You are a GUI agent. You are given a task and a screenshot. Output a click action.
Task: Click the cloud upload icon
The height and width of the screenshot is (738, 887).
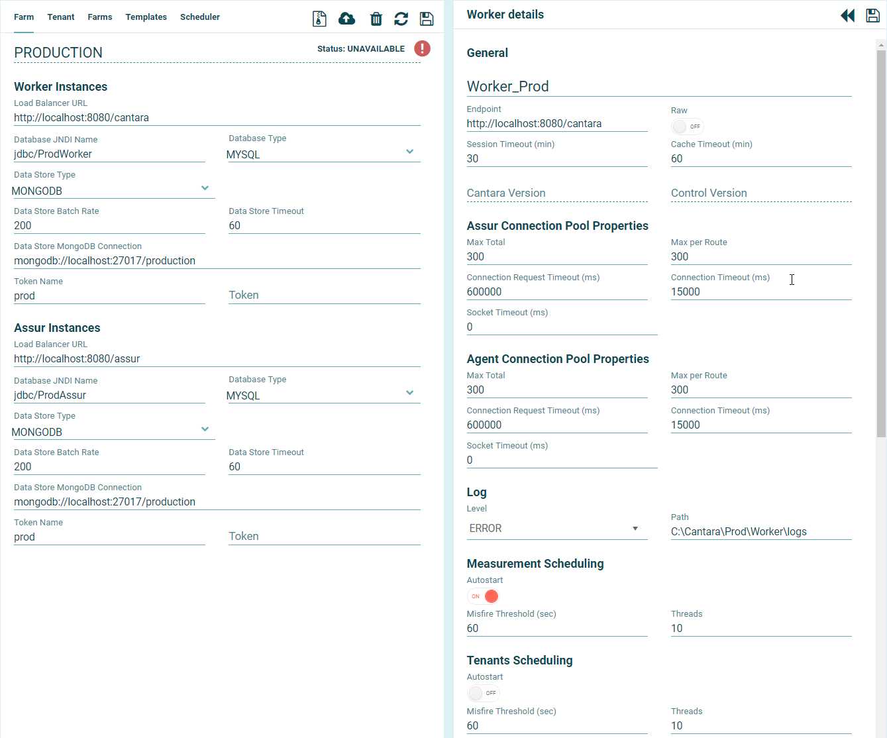346,19
